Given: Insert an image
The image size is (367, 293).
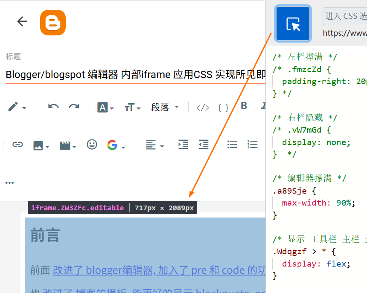Looking at the screenshot, I should [x=38, y=145].
